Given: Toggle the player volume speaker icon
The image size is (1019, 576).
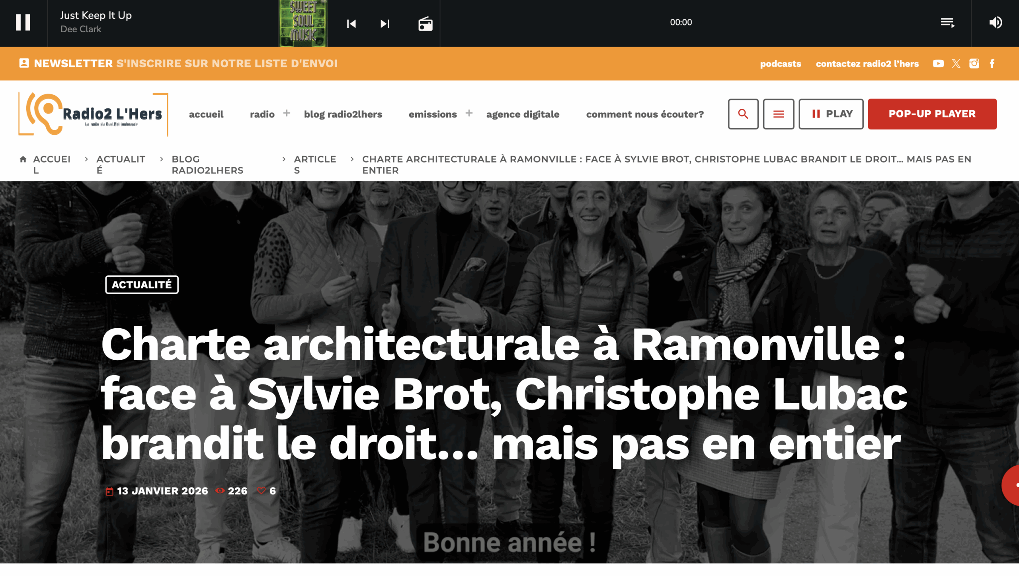Looking at the screenshot, I should (x=996, y=23).
